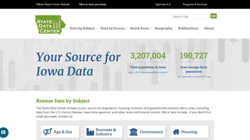Open the chat bubble icon
Image resolution: width=250 pixels, height=140 pixels.
coord(4,132)
